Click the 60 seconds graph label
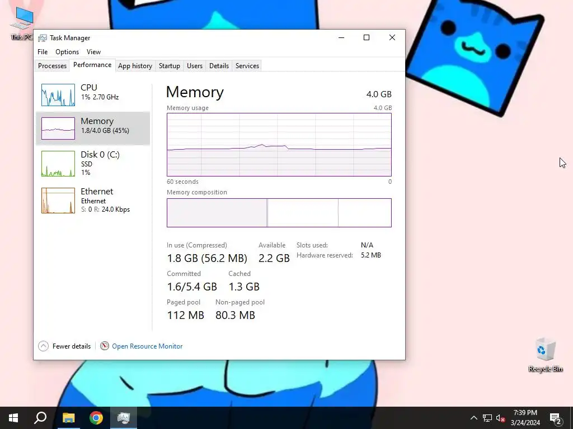The image size is (573, 429). tap(182, 182)
